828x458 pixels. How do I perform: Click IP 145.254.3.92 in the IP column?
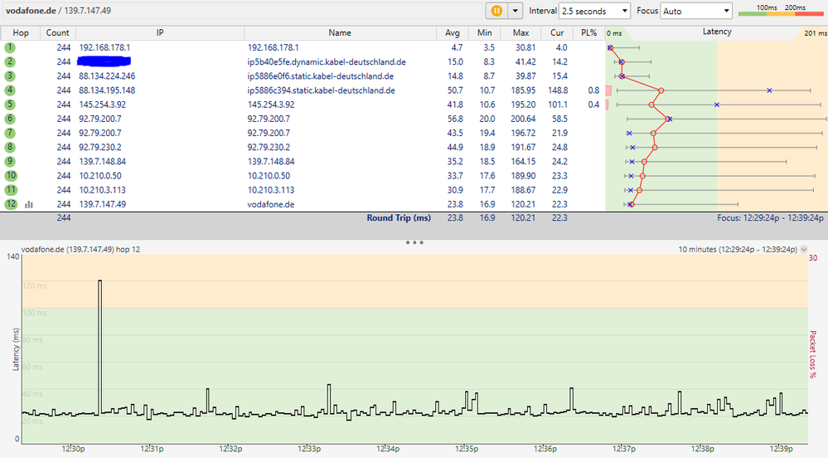[103, 105]
